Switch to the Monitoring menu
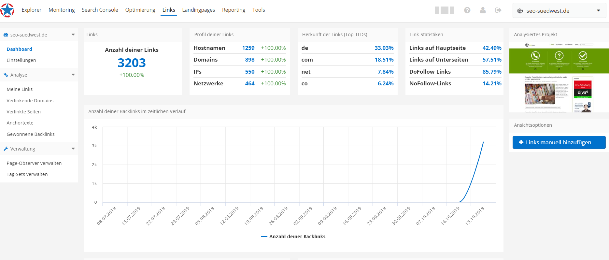The width and height of the screenshot is (609, 260). (x=62, y=10)
